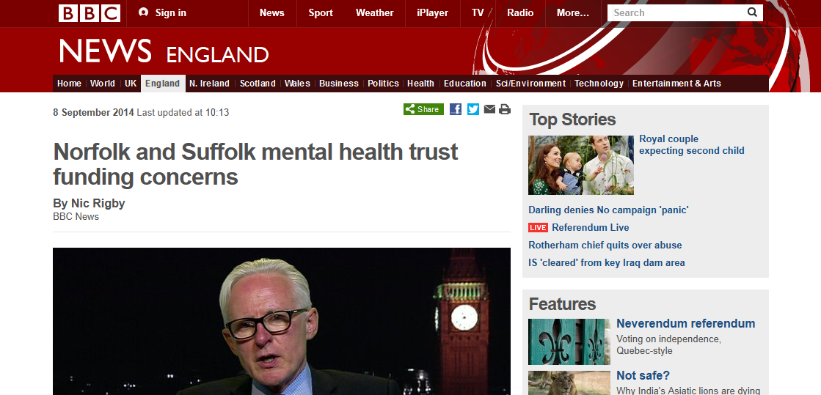Click the green Share button

423,109
